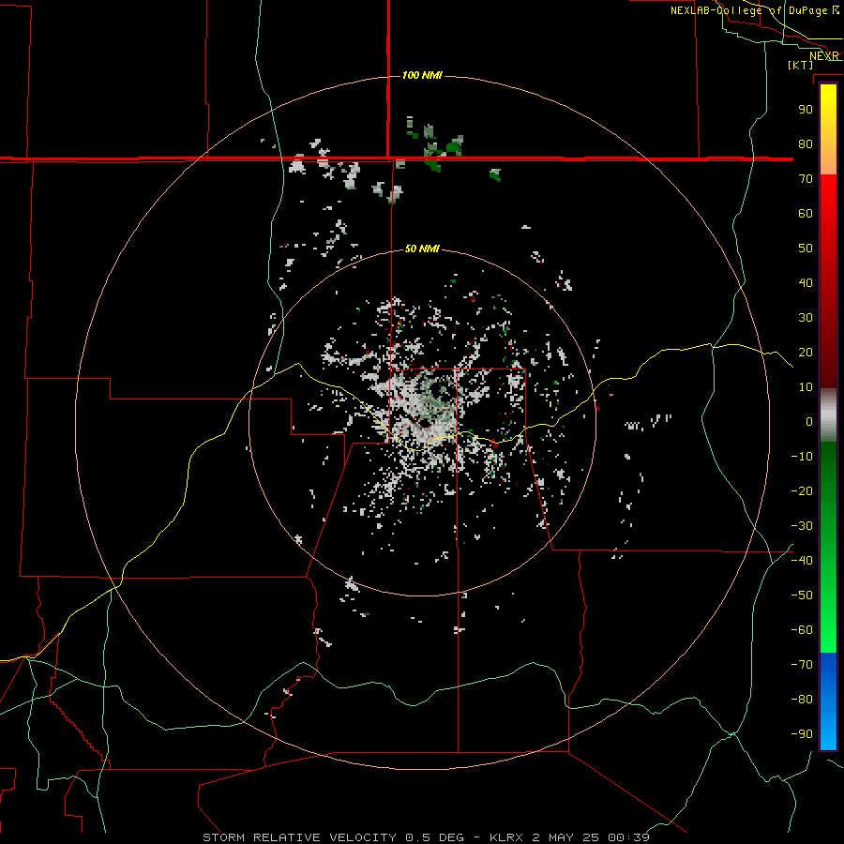Image resolution: width=844 pixels, height=844 pixels.
Task: Click the 30 value on color scale
Action: [x=806, y=318]
